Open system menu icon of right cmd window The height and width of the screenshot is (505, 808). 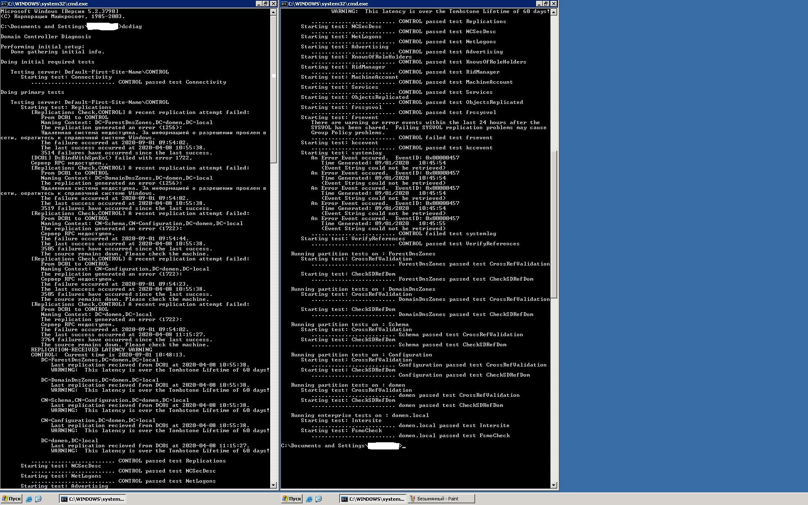tap(284, 4)
